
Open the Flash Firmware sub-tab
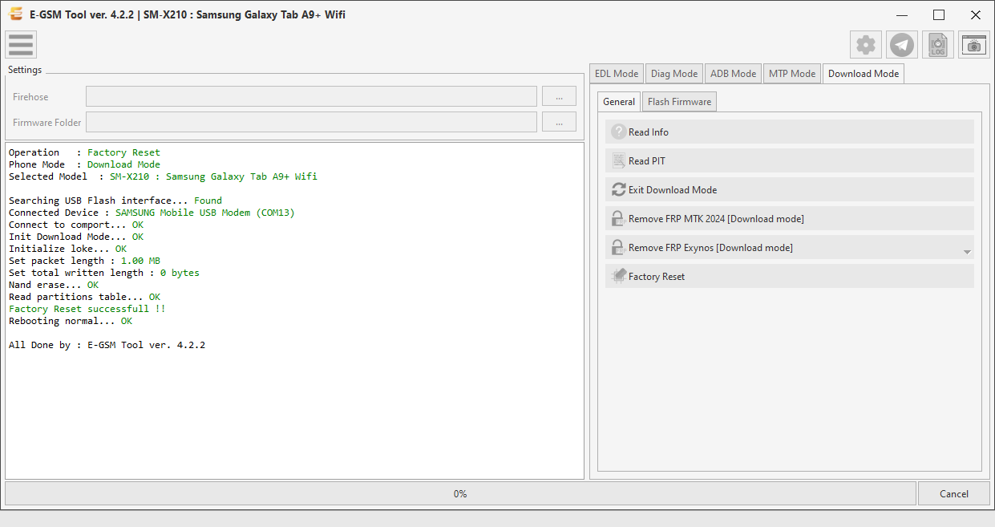pyautogui.click(x=679, y=102)
